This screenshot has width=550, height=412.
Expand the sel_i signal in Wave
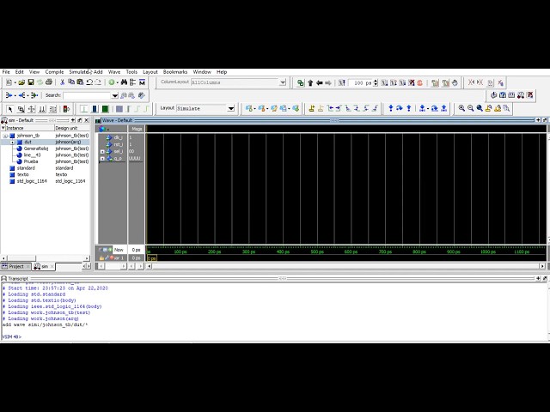[x=102, y=152]
